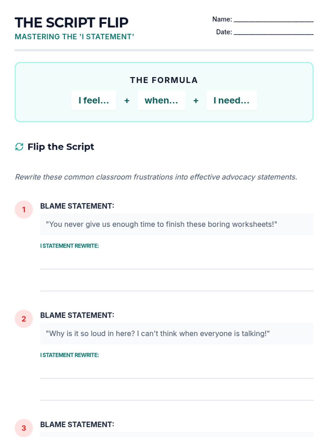Click the red number 2 circle
Viewport: 328px width, 437px height.
click(24, 319)
